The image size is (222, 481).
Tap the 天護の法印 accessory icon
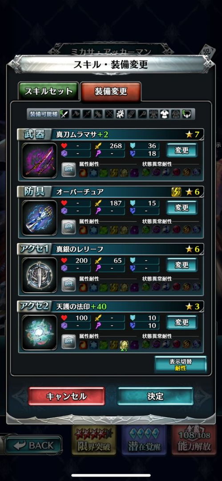tap(40, 333)
